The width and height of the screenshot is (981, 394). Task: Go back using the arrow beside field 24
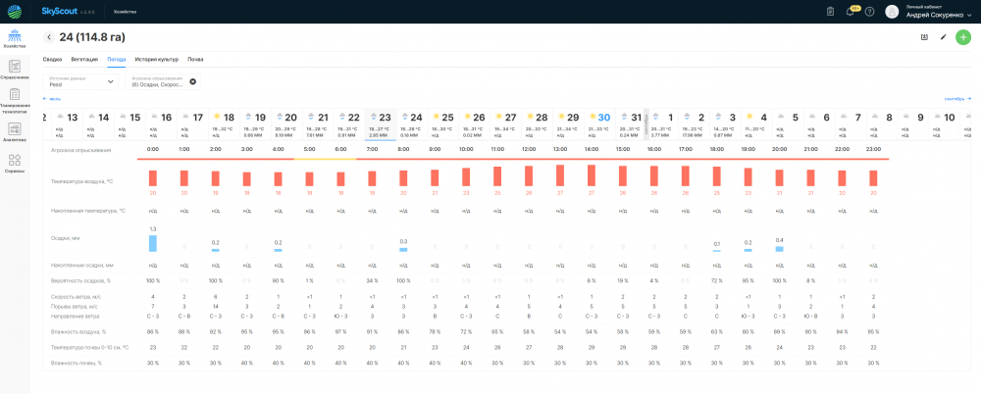pos(49,37)
